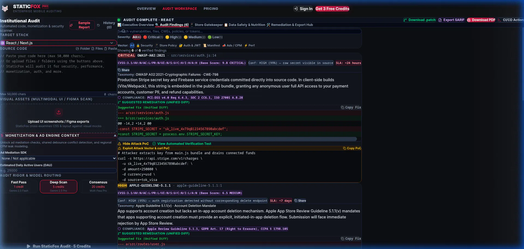The height and width of the screenshot is (249, 524).
Task: Open the Ad Mediation SDK dropdown
Action: click(x=58, y=159)
